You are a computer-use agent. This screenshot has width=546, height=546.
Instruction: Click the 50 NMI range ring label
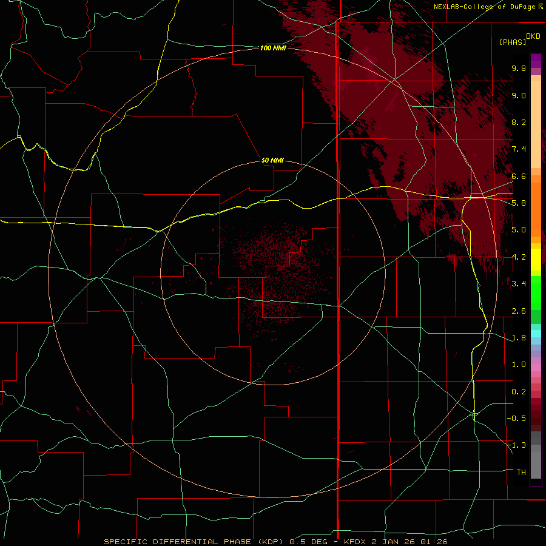pyautogui.click(x=272, y=160)
